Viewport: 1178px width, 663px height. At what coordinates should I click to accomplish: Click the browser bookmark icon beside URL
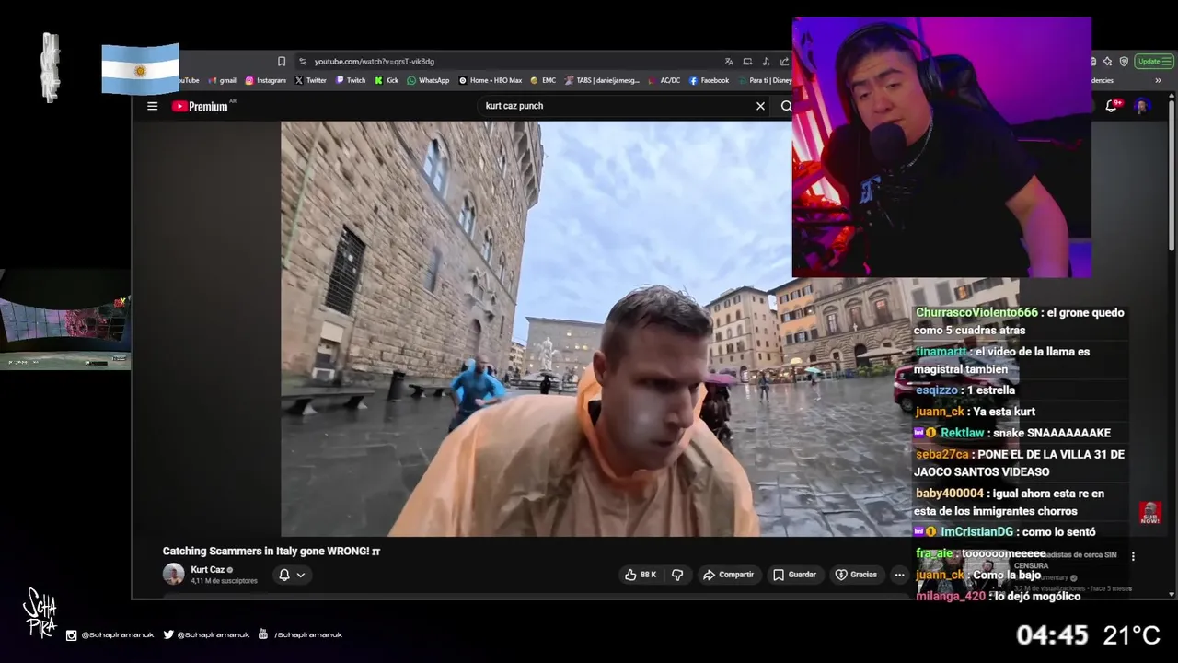point(282,62)
